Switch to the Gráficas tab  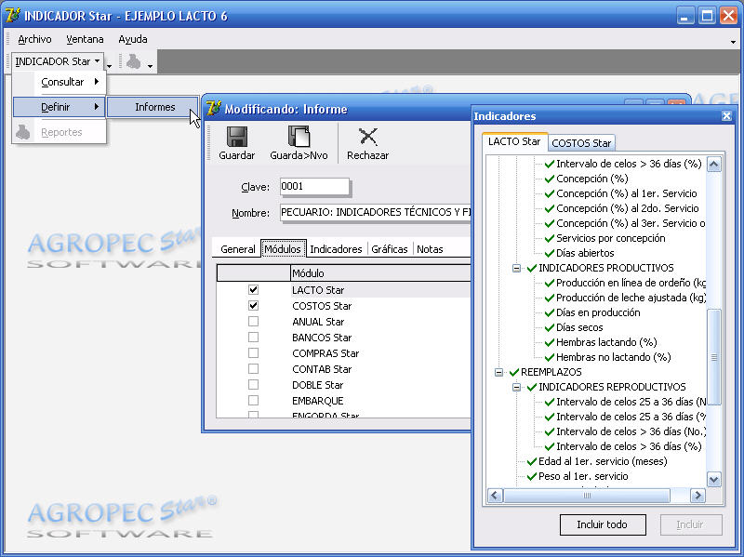click(x=390, y=249)
